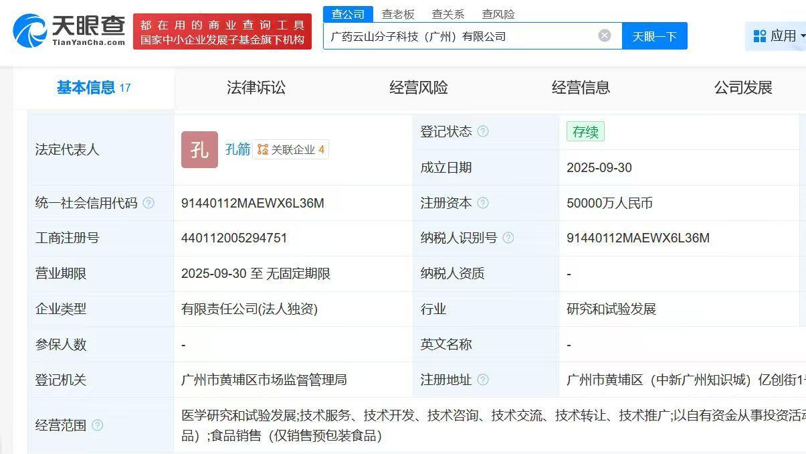Select the 查关系 search tab

point(448,14)
